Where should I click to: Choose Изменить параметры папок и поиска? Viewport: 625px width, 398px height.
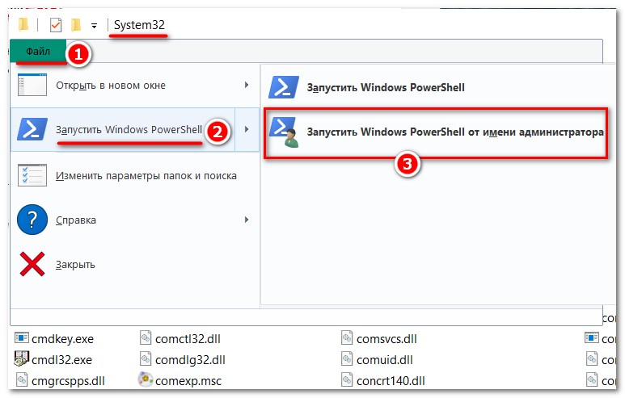click(x=135, y=175)
